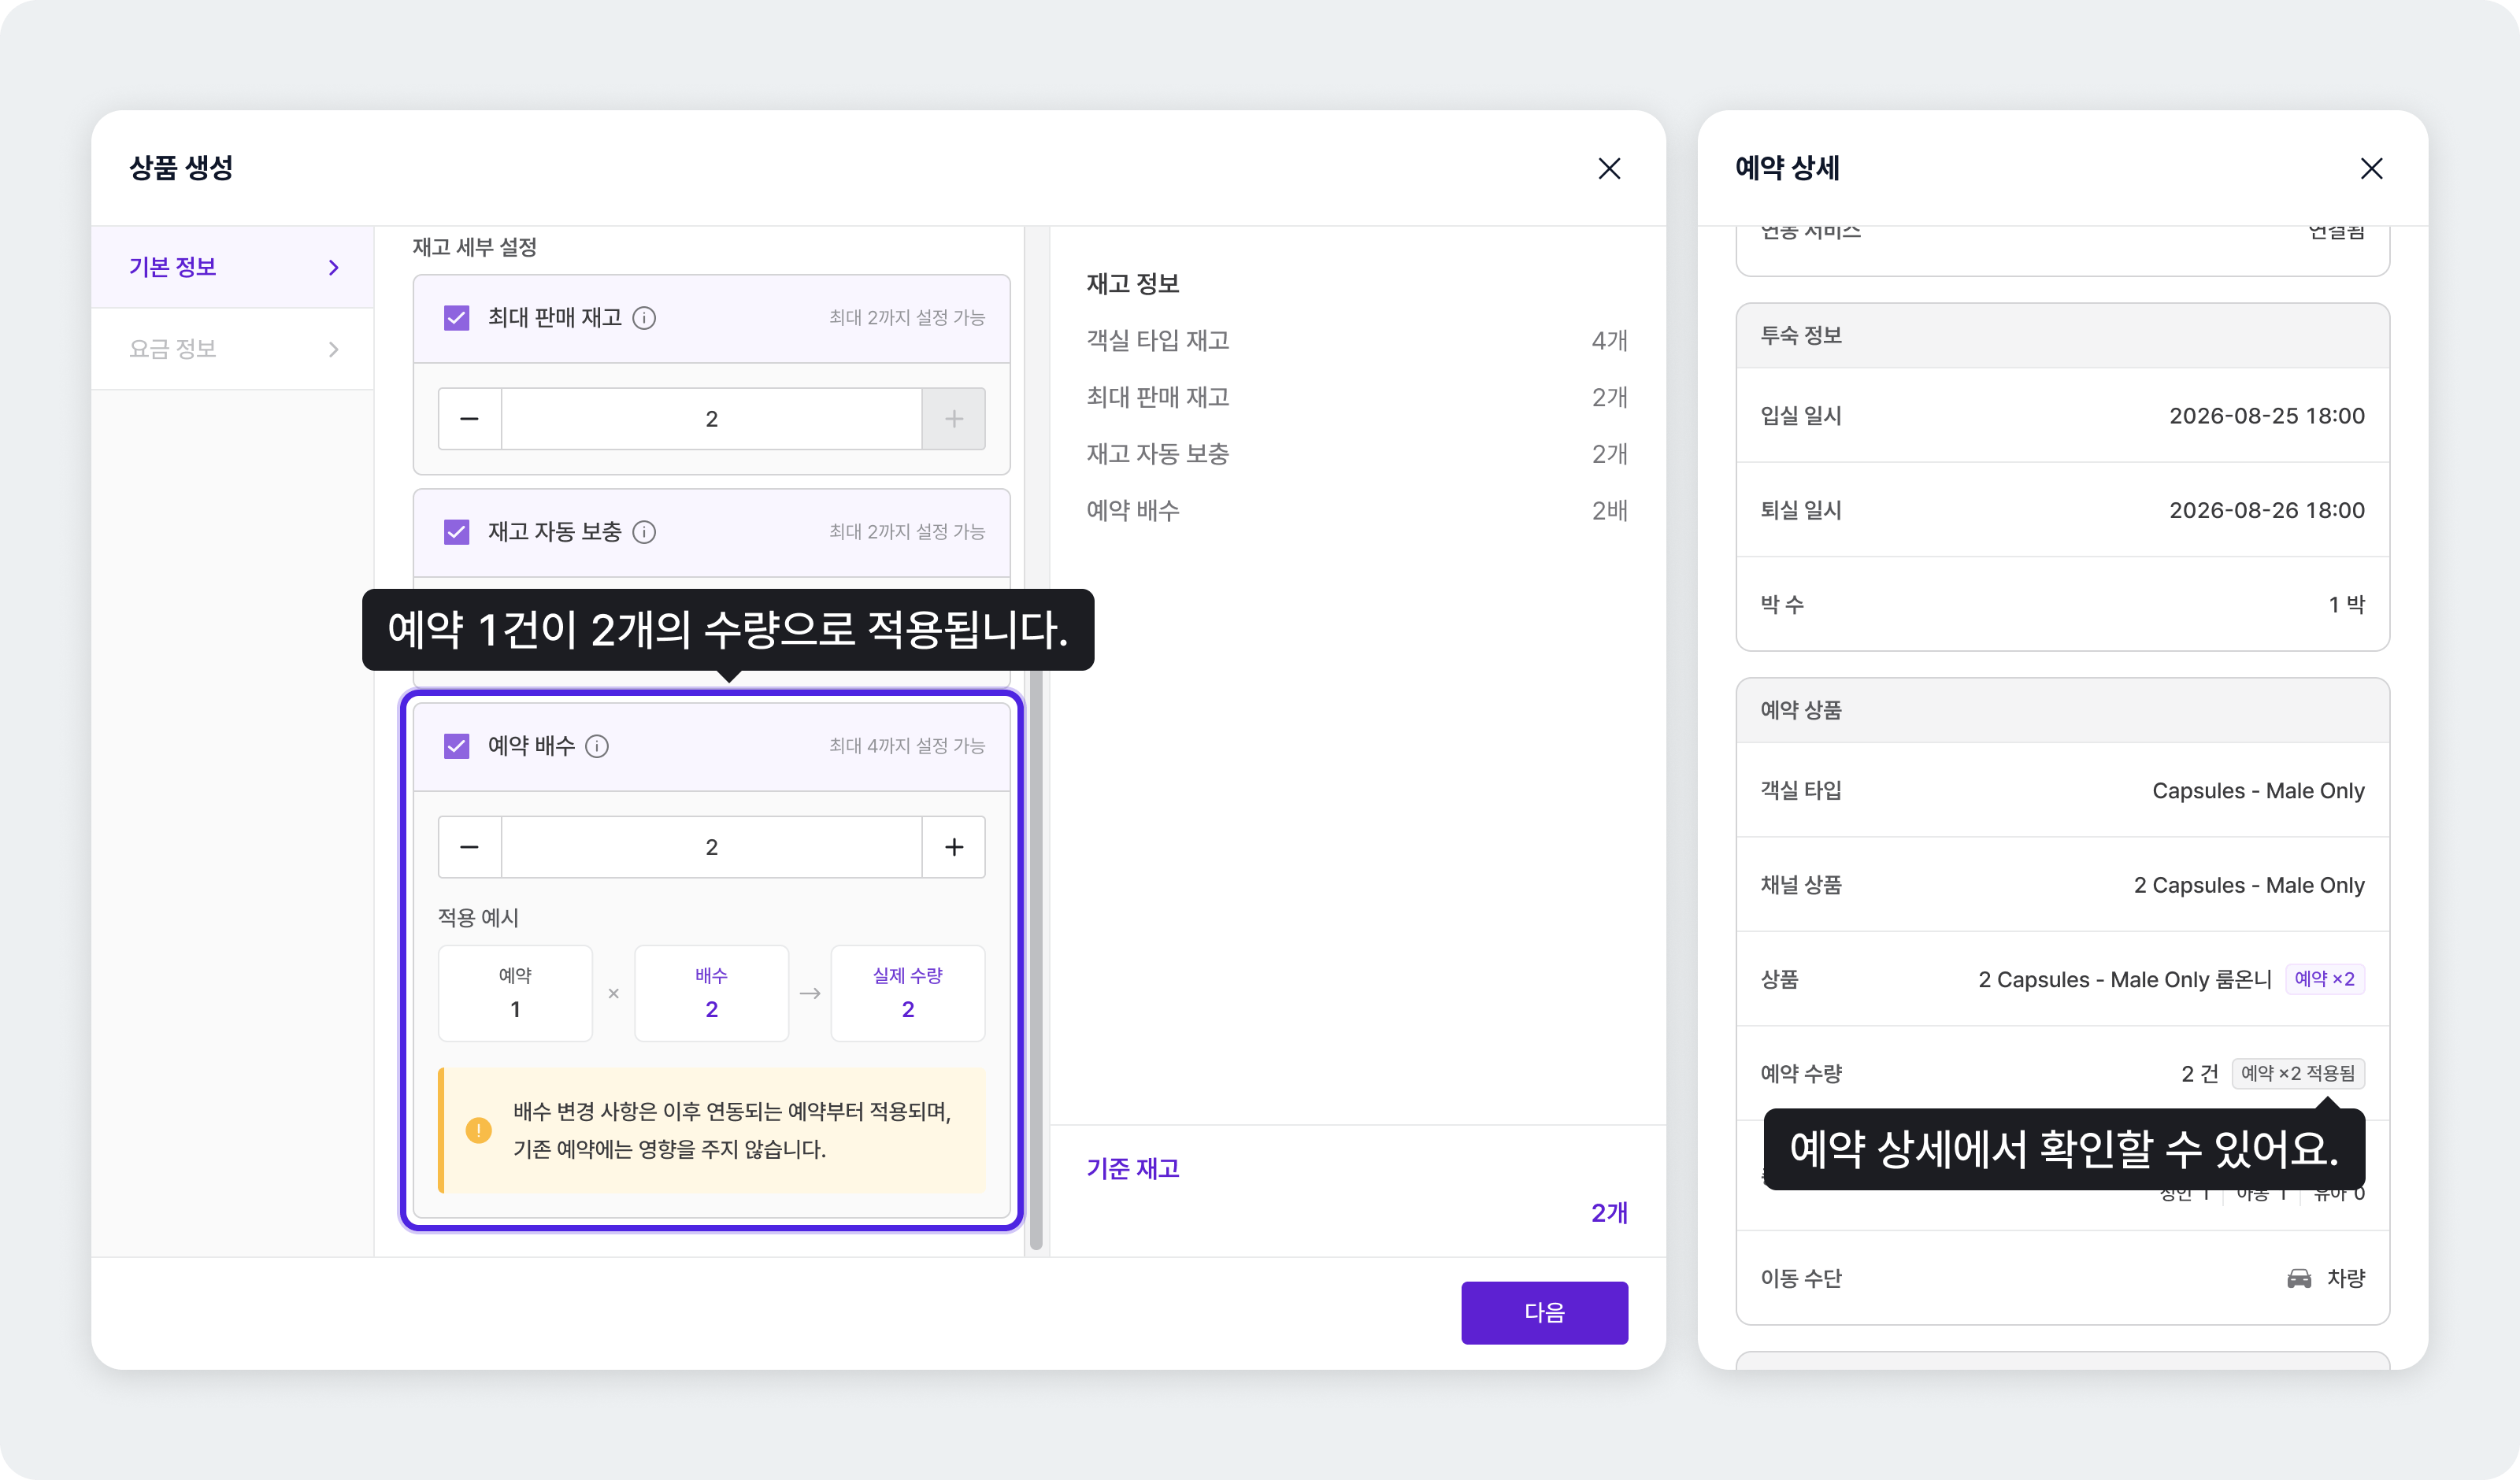Click the car icon beside 차량
The width and height of the screenshot is (2520, 1480).
2299,1278
